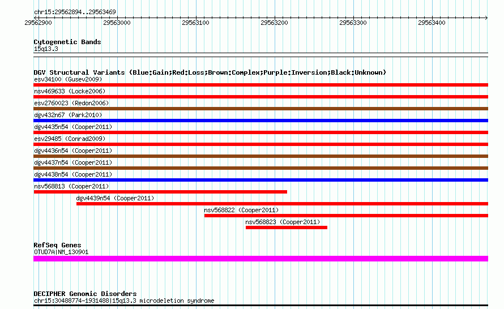Click ruler position 29563300

tap(353, 23)
